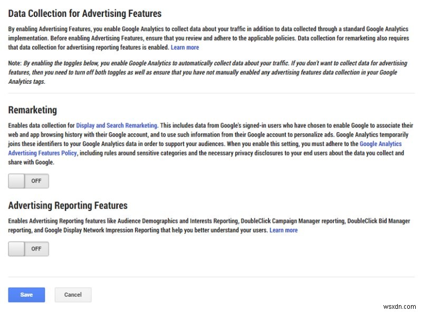The image size is (422, 312).
Task: Open Learn more link in Data Collection intro
Action: tap(185, 47)
